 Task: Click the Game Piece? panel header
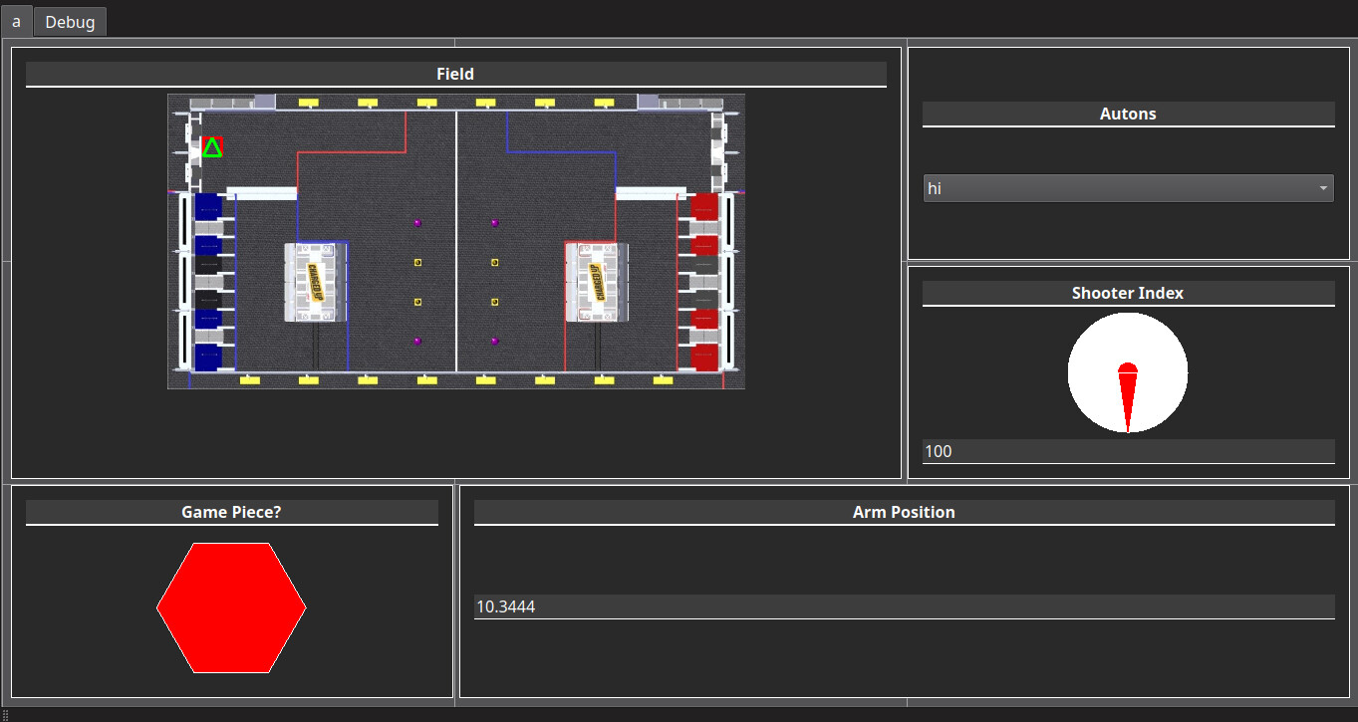click(231, 511)
